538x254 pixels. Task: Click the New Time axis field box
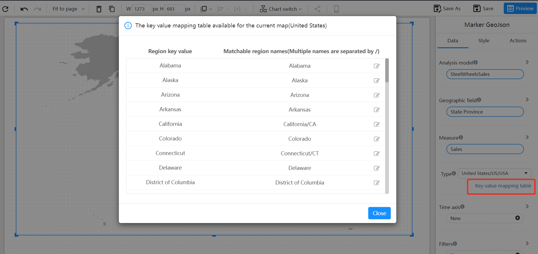point(485,218)
